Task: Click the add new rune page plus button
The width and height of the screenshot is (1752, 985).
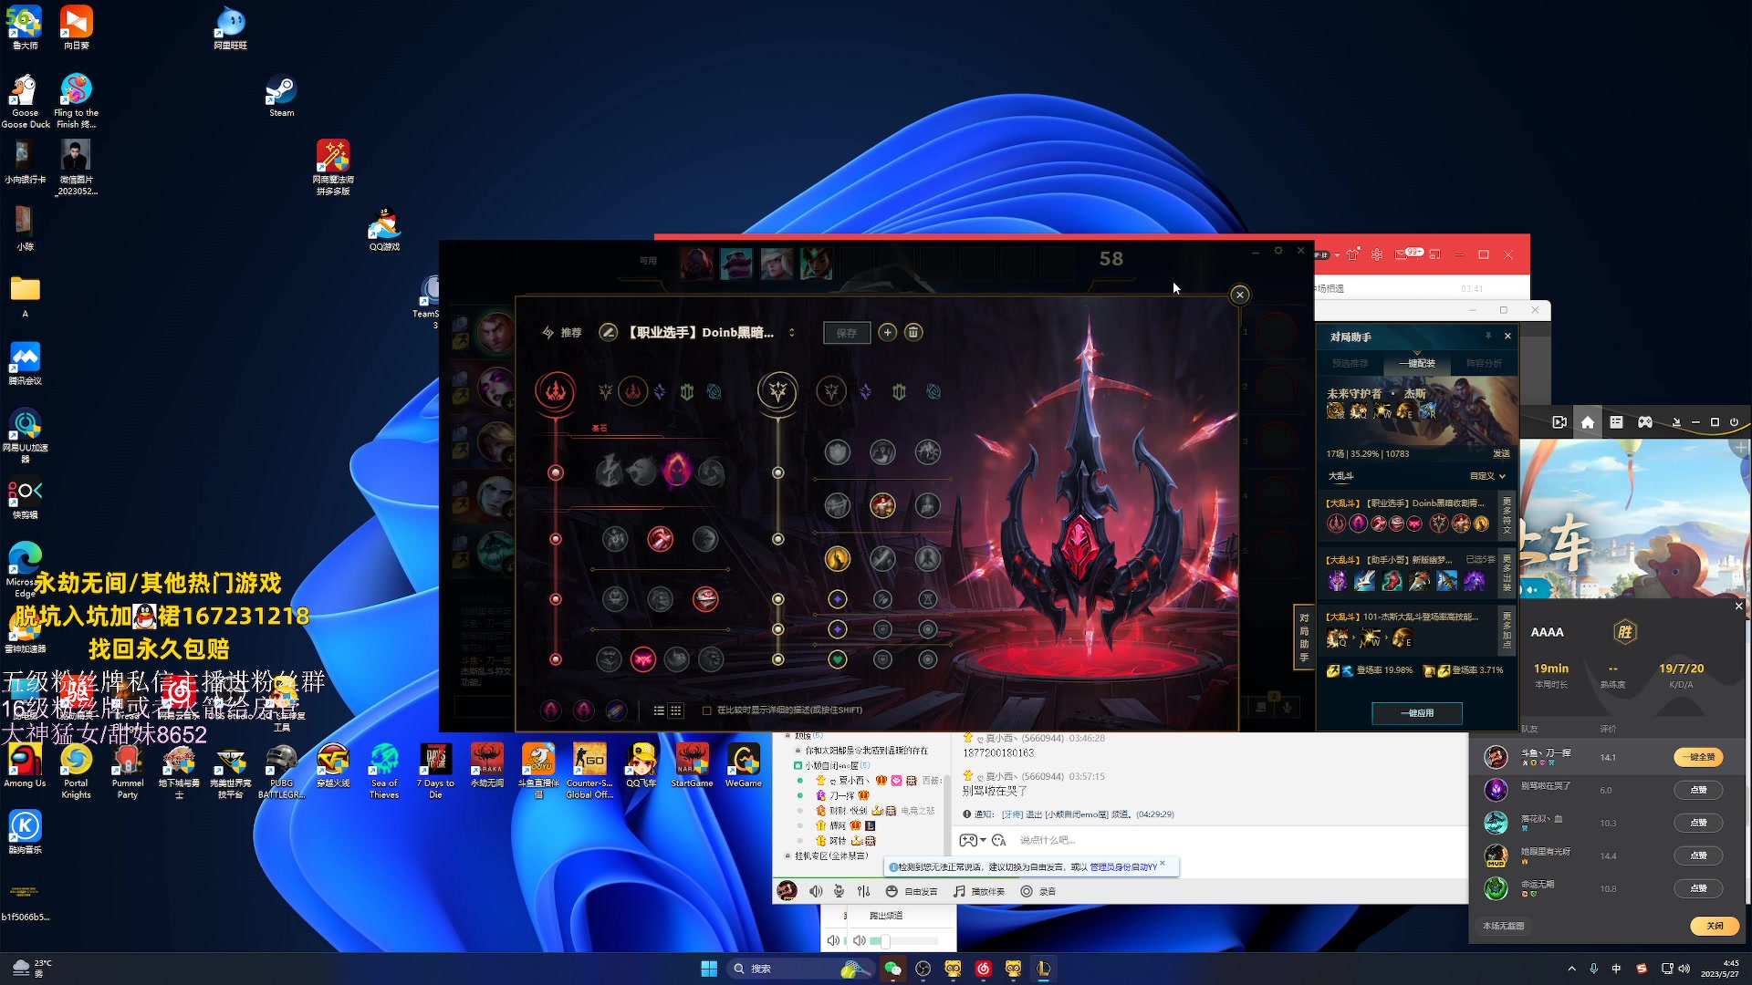Action: point(887,333)
